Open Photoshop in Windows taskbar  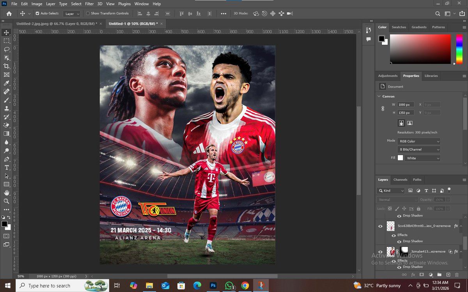pyautogui.click(x=213, y=285)
